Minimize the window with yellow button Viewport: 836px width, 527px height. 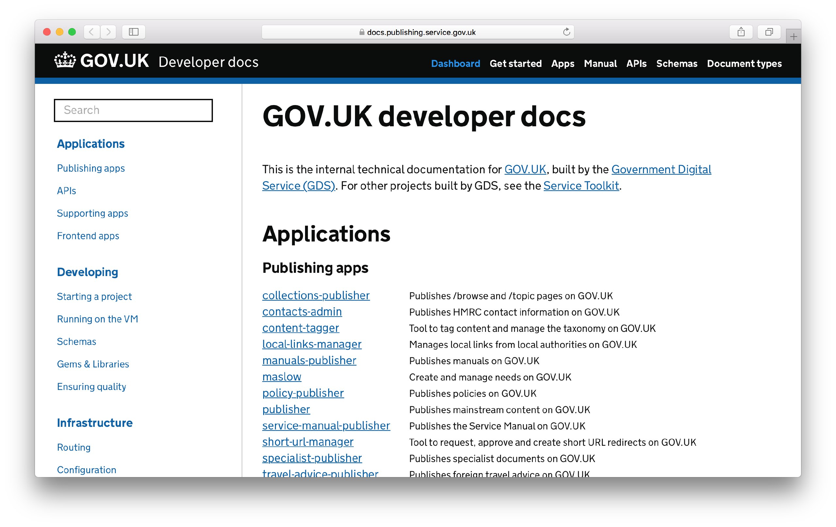pyautogui.click(x=59, y=32)
